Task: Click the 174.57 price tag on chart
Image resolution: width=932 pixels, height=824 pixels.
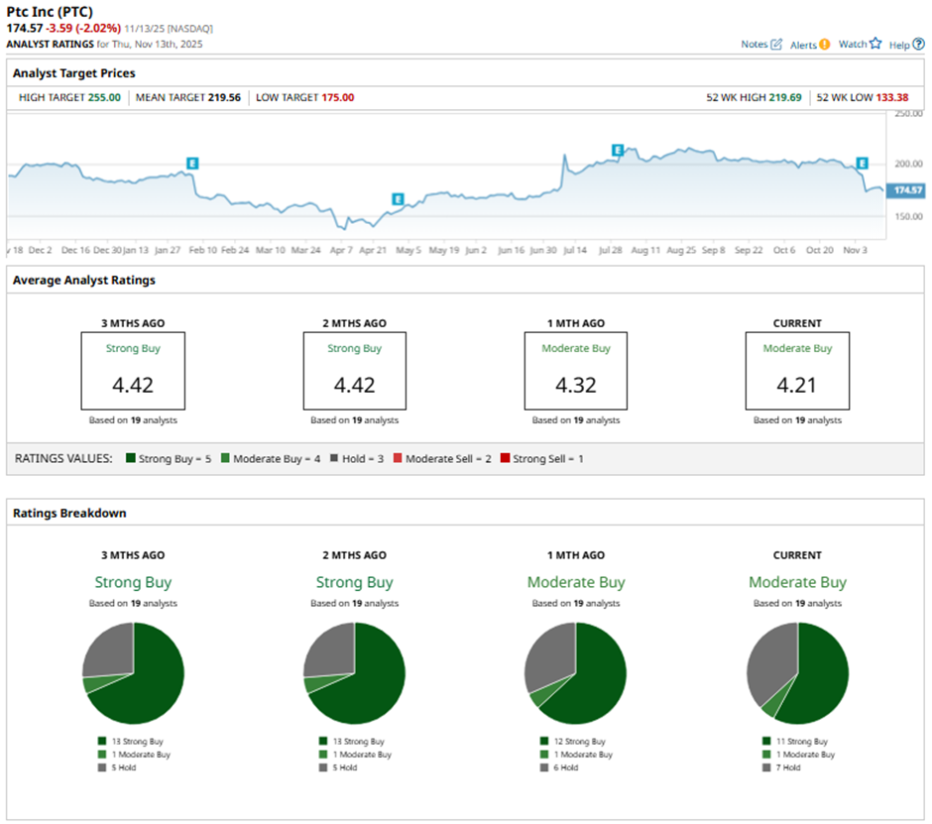Action: [907, 189]
